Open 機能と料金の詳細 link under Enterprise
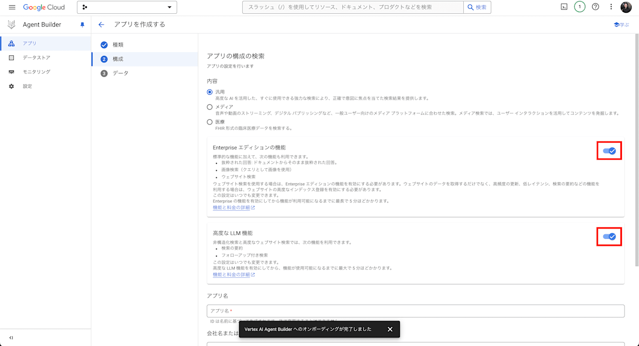This screenshot has width=639, height=346. [234, 208]
